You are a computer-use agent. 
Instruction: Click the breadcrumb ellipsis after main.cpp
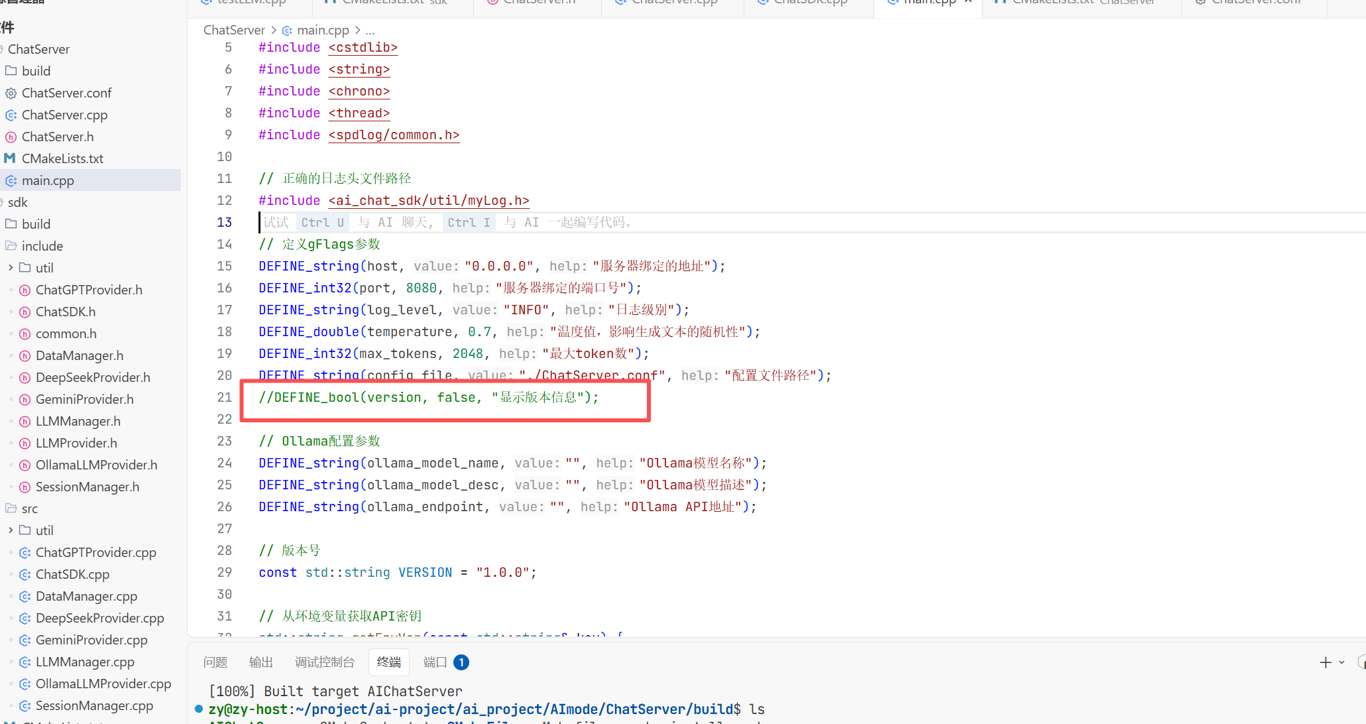(x=370, y=30)
